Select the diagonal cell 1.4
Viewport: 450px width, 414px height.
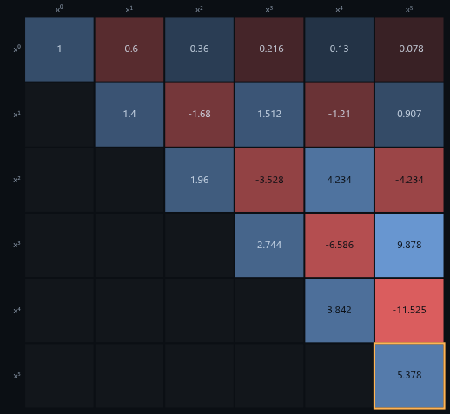point(129,115)
